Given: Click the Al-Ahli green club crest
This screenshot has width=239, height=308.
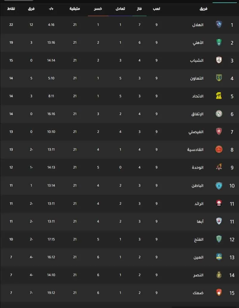Looking at the screenshot, I should [x=219, y=42].
